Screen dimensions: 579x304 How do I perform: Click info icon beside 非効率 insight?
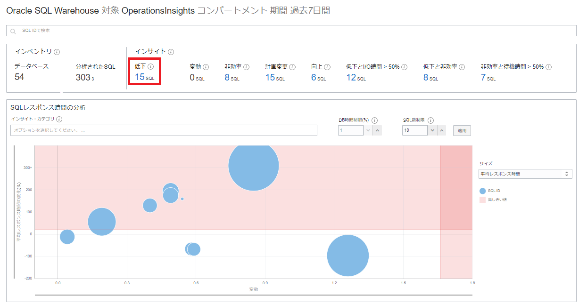coord(247,67)
